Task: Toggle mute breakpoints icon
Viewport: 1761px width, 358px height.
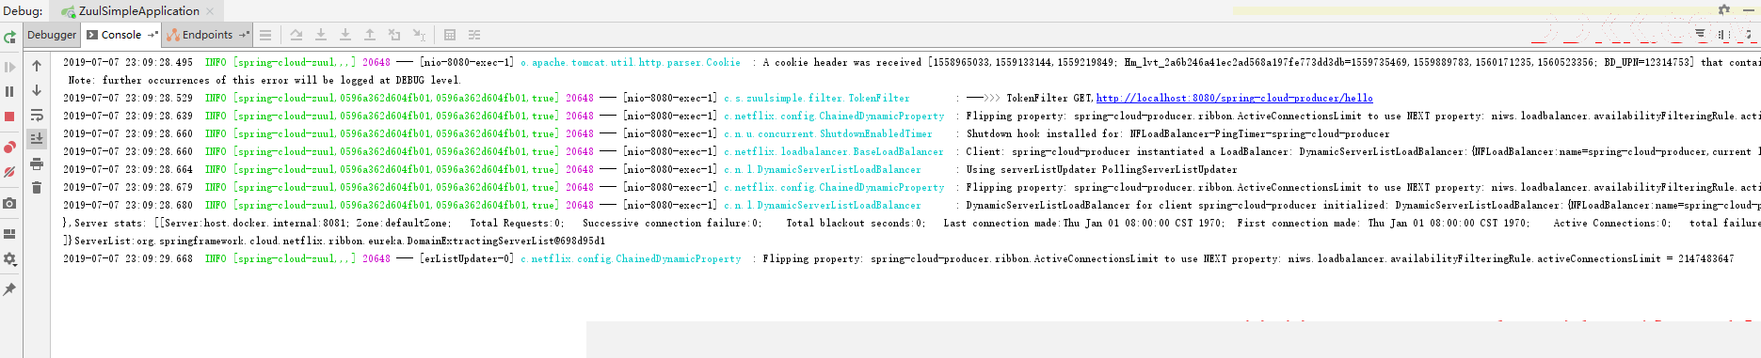Action: click(9, 172)
